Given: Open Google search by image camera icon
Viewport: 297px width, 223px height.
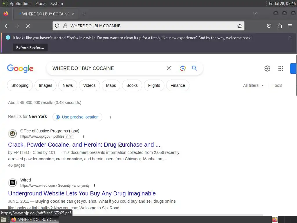Looking at the screenshot, I should point(183,68).
